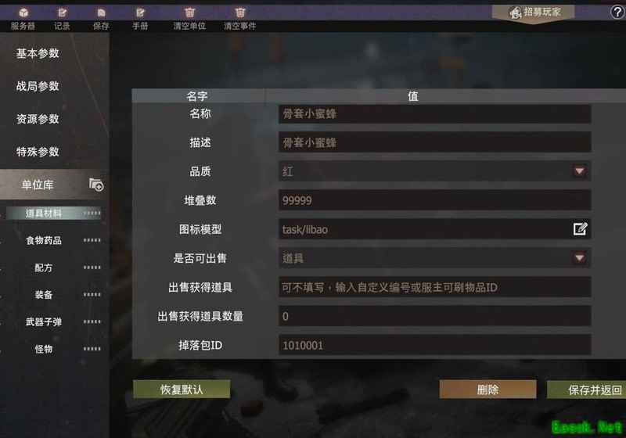Select the 装备 category in unit library
Screen dimensions: 626x438
pyautogui.click(x=44, y=295)
